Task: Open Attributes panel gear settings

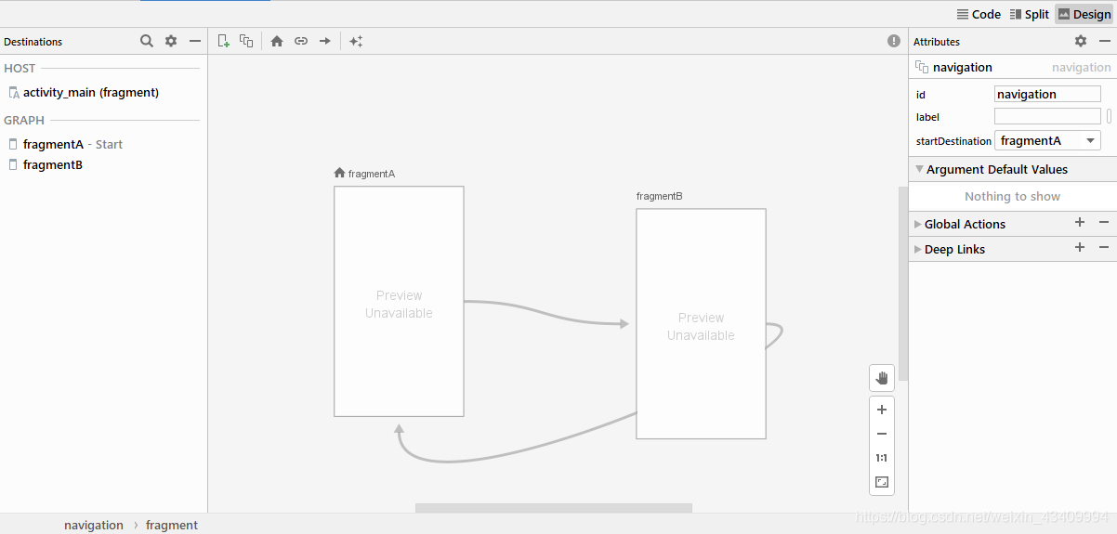Action: [1081, 41]
